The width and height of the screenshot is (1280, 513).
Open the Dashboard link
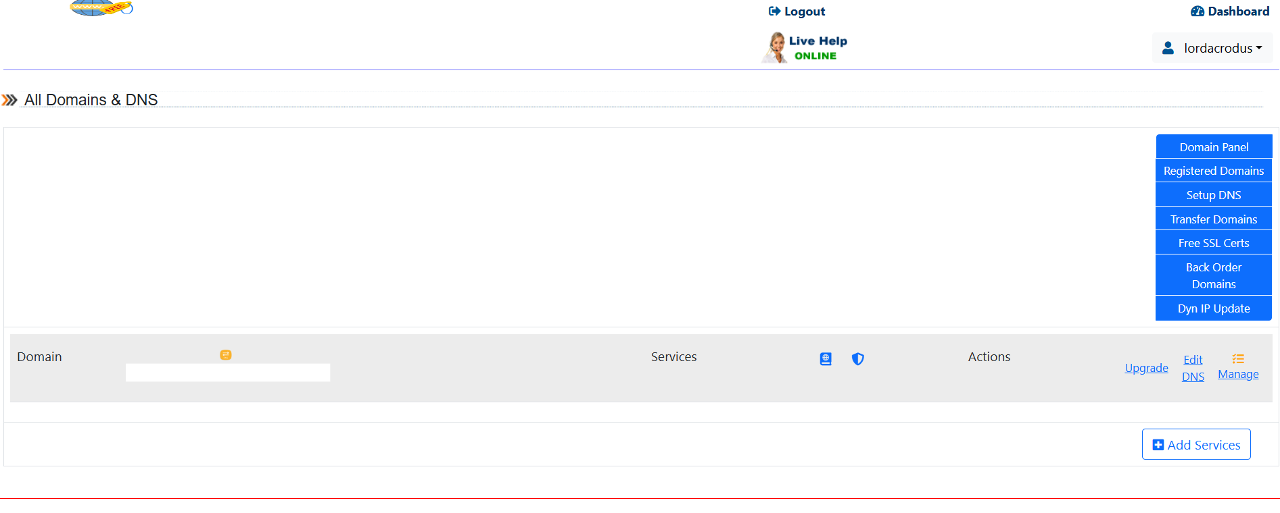point(1230,11)
